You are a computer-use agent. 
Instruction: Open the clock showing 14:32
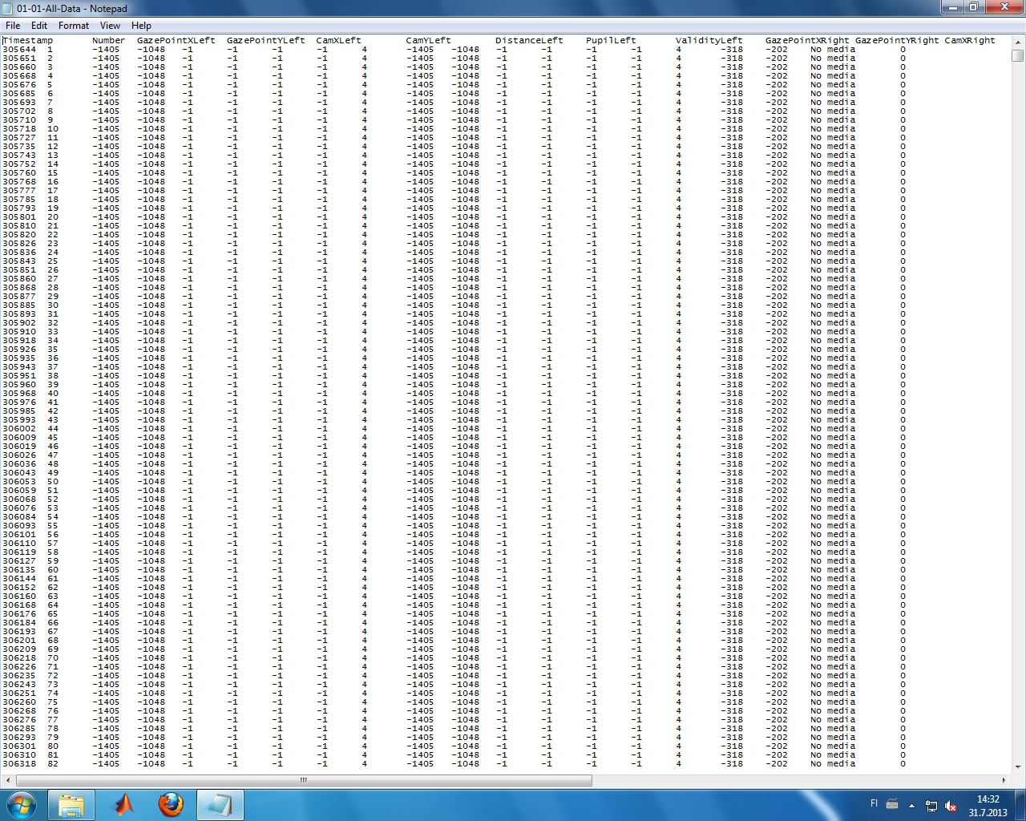988,806
